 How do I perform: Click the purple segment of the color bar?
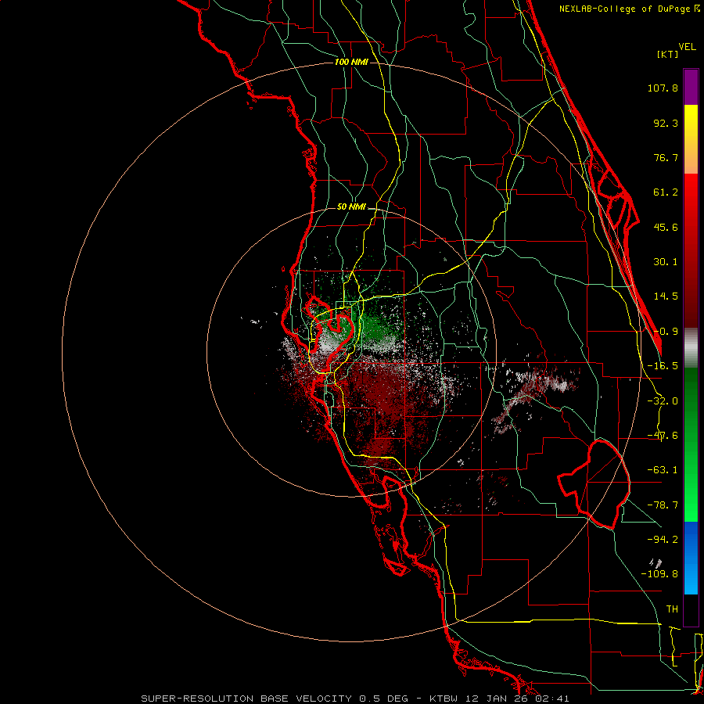[691, 87]
